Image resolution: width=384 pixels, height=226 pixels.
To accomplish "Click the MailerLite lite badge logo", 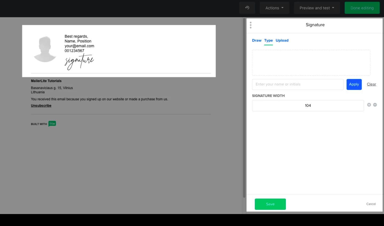I will [x=52, y=124].
